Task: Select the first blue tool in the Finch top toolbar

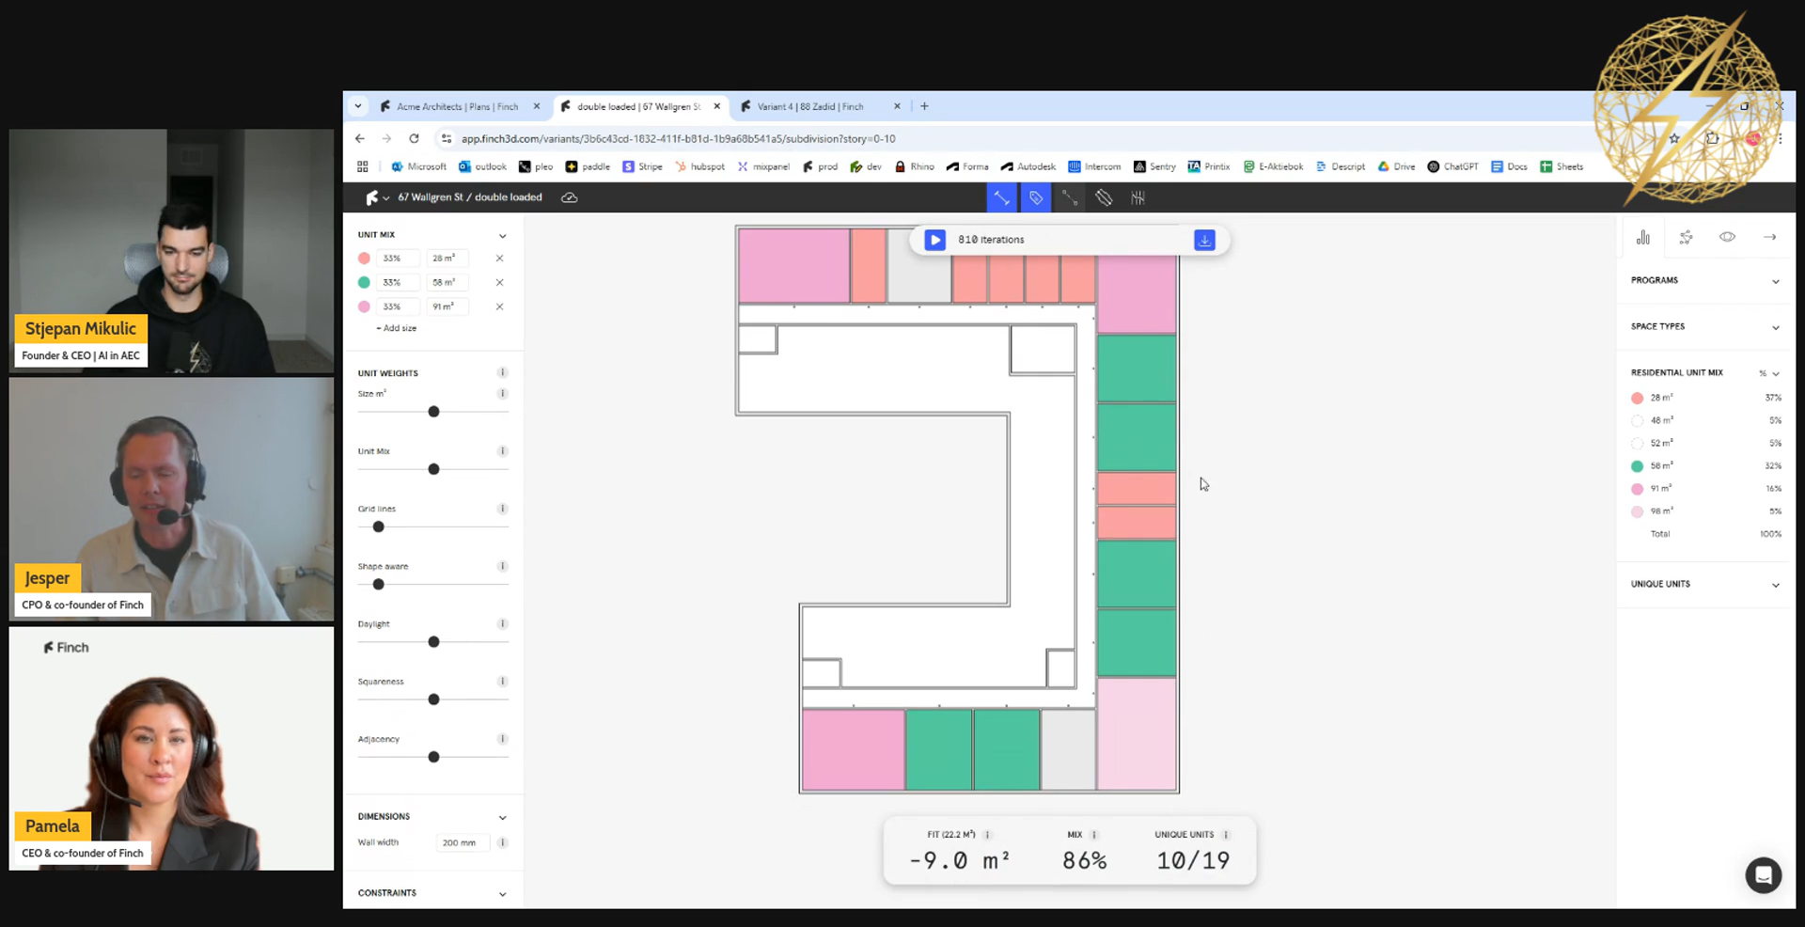Action: (x=1001, y=197)
